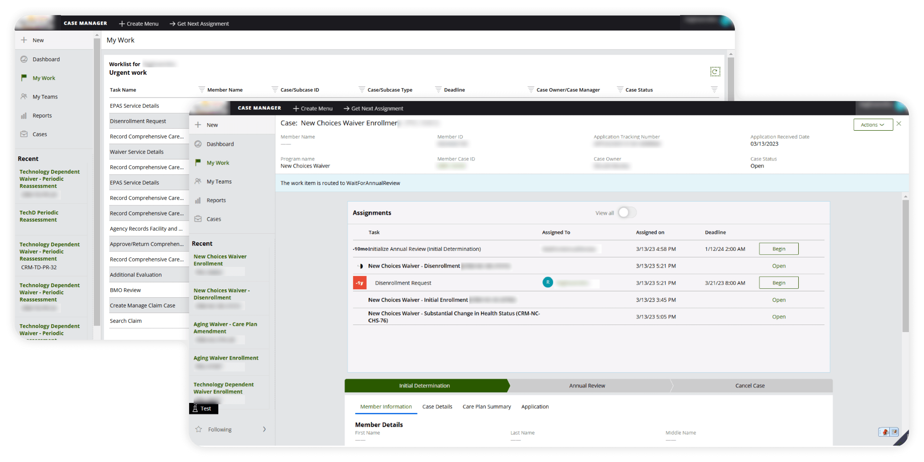
Task: Click My Teams icon in front sidebar
Action: coord(198,181)
